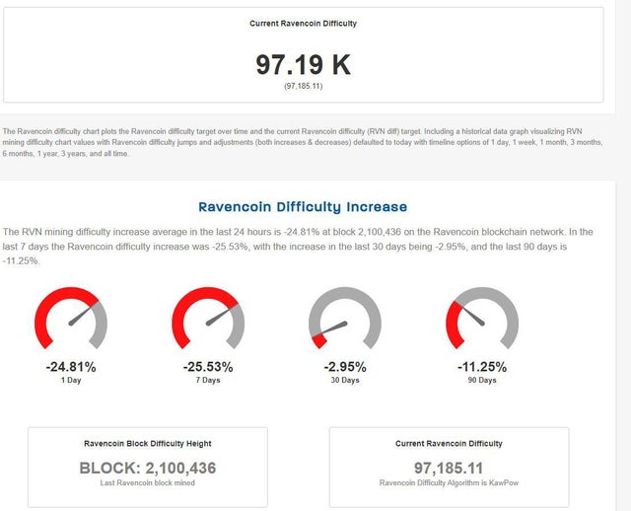Click the 7 Days difficulty gauge
The height and width of the screenshot is (511, 631).
point(208,320)
